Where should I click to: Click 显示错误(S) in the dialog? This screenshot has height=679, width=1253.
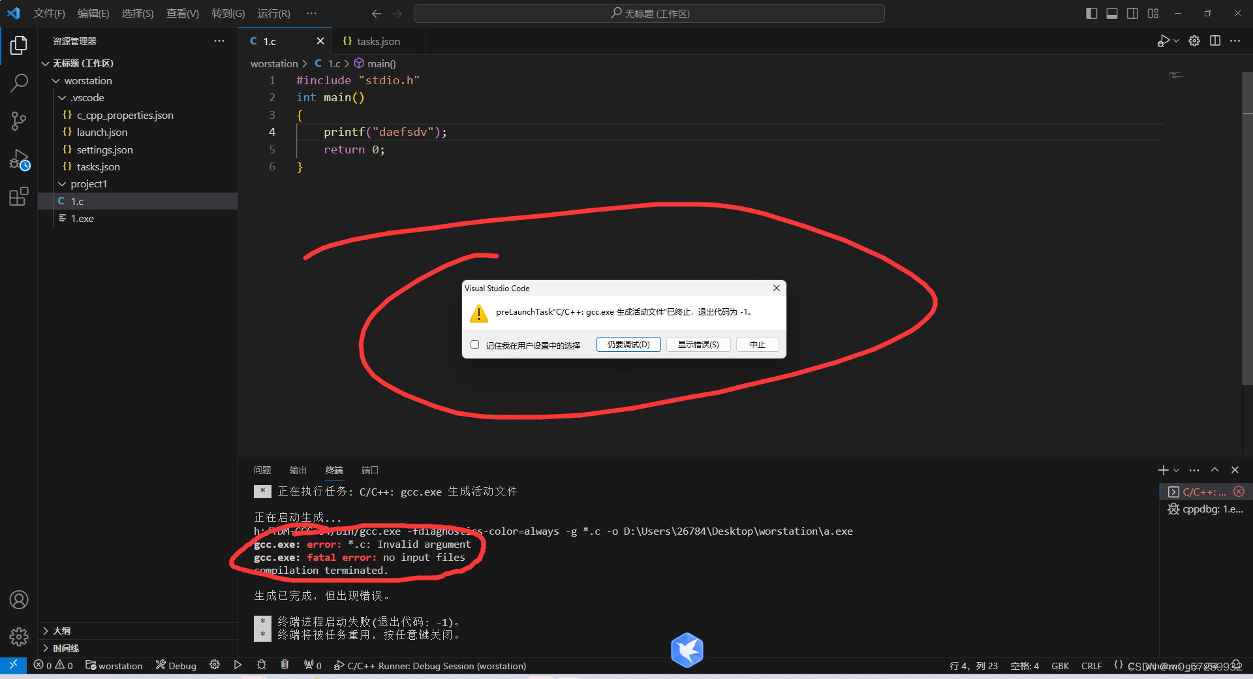click(x=698, y=344)
